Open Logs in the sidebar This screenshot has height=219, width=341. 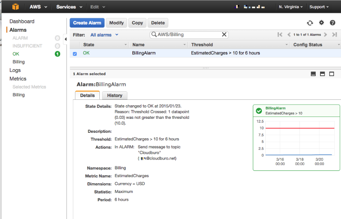pyautogui.click(x=15, y=70)
